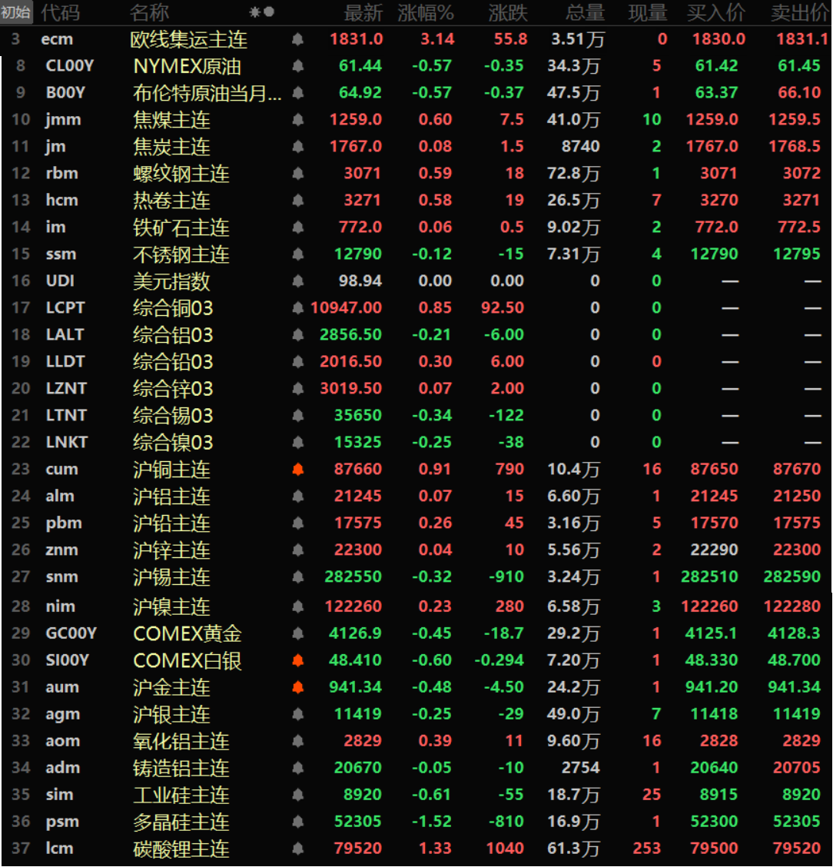Click the bell icon beside 欧线集运主连
Image resolution: width=833 pixels, height=867 pixels.
pyautogui.click(x=298, y=40)
